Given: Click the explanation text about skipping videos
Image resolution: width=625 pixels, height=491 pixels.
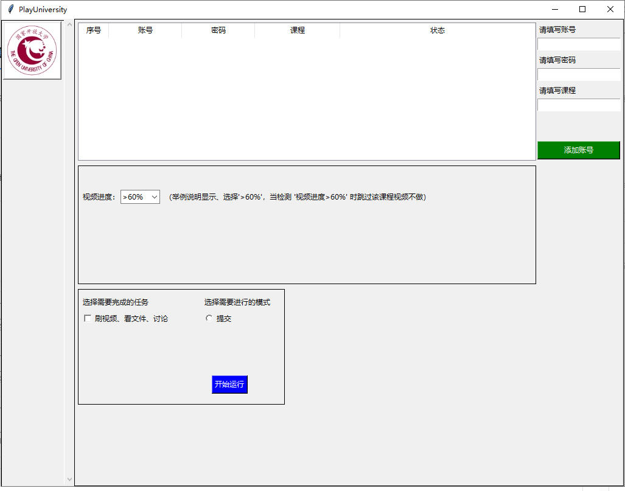Looking at the screenshot, I should 298,197.
